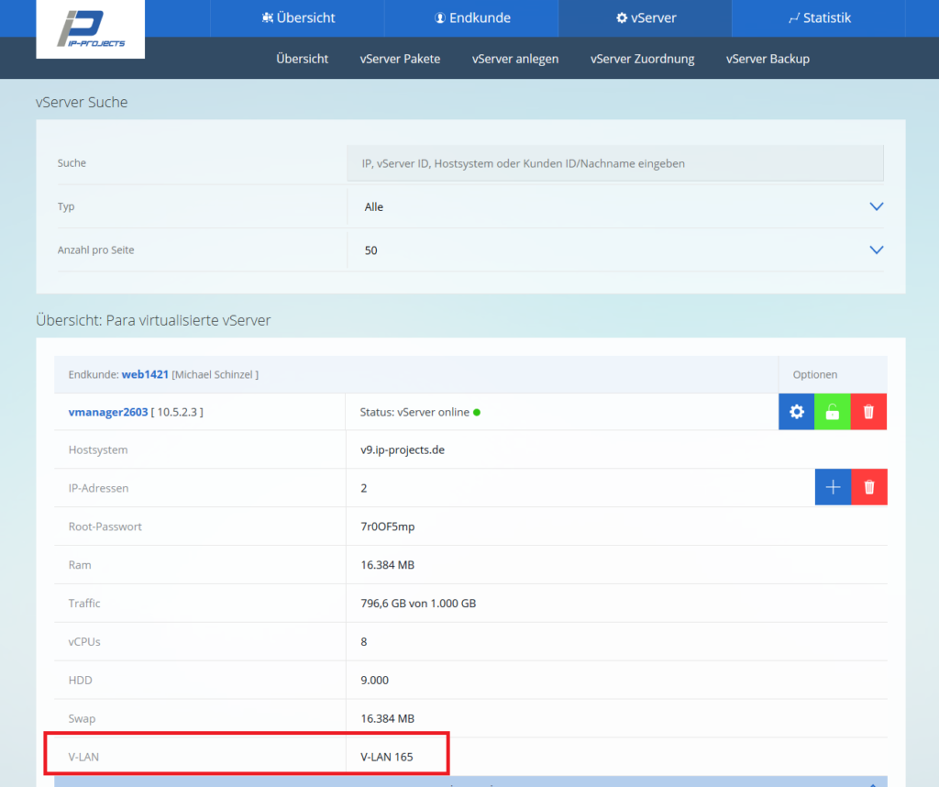939x787 pixels.
Task: Click the IP-Projects logo
Action: (x=89, y=28)
